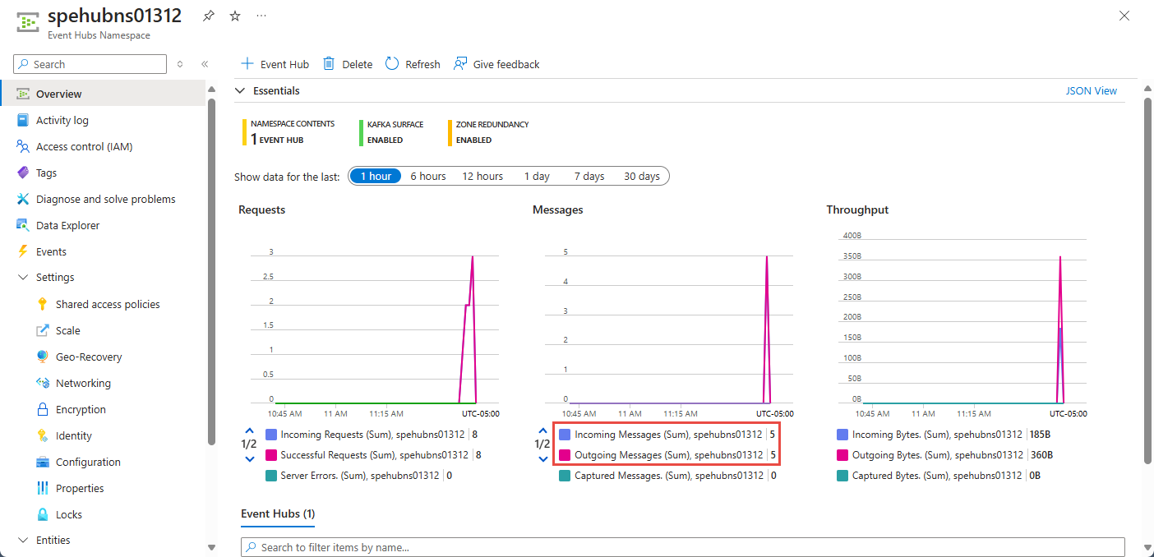The height and width of the screenshot is (557, 1154).
Task: Select 1 hour time range
Action: [x=376, y=176]
